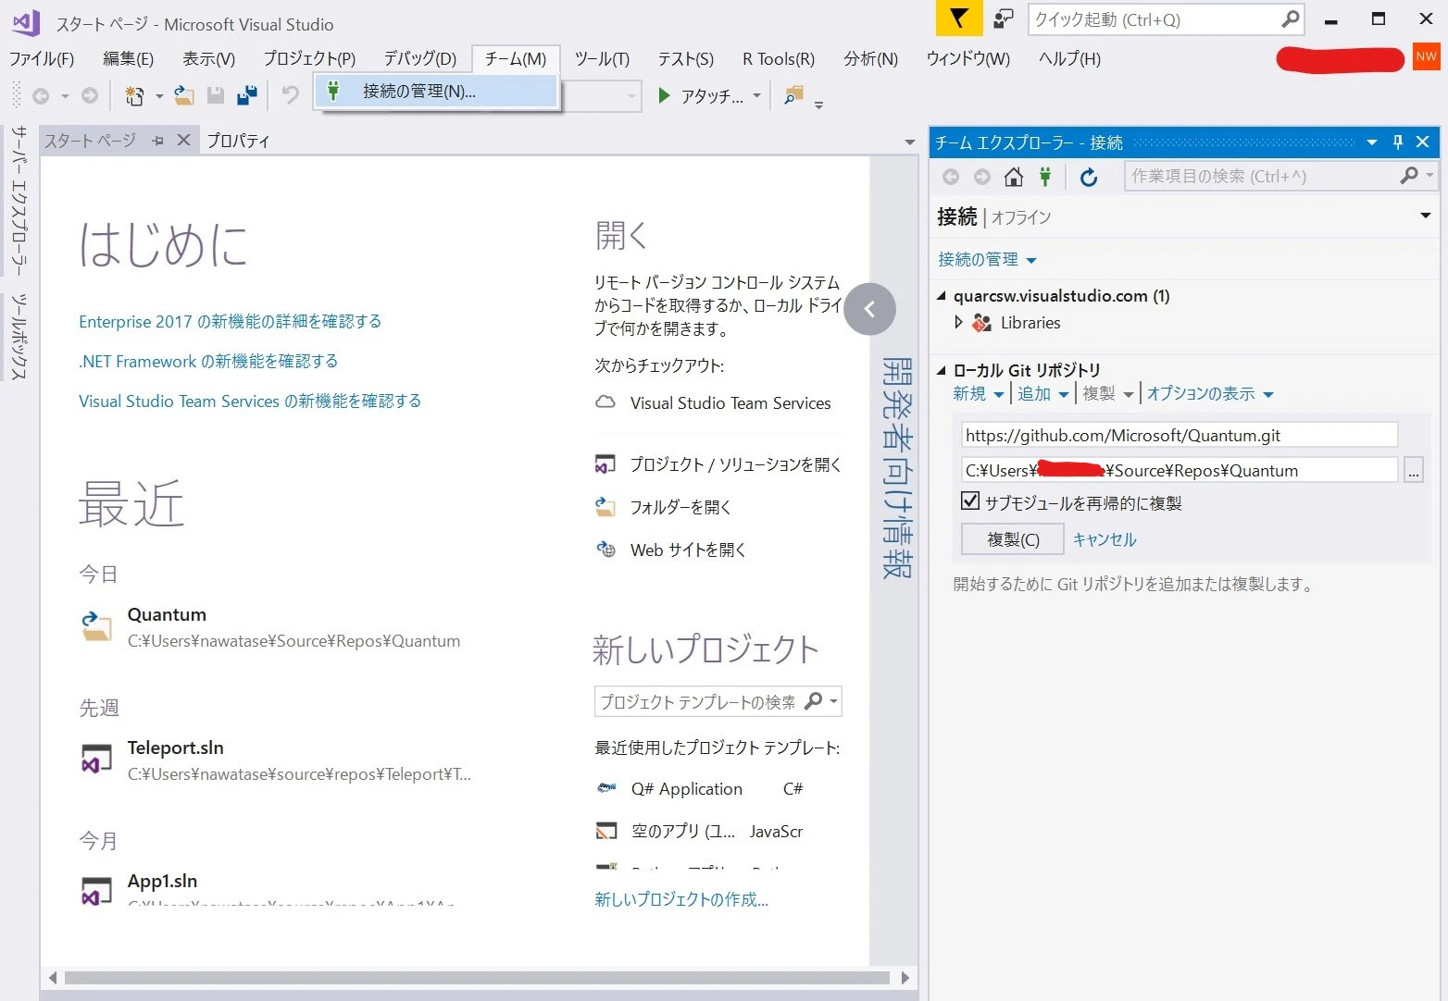Click the scrollbar right arrow
Screen dimensions: 1448x1001
(x=905, y=978)
